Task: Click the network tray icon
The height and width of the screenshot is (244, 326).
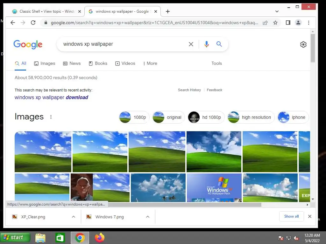Action: 288,238
